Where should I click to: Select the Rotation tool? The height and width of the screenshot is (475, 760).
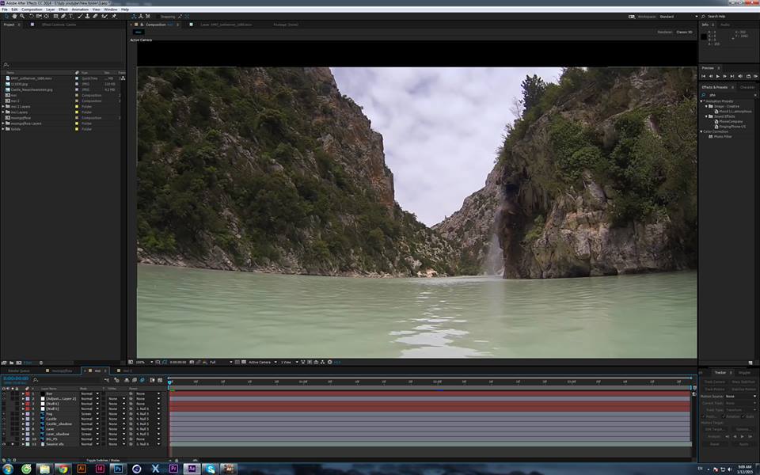[32, 16]
